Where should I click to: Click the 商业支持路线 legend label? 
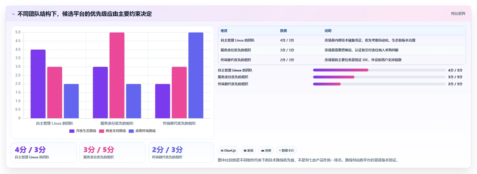pos(116,131)
